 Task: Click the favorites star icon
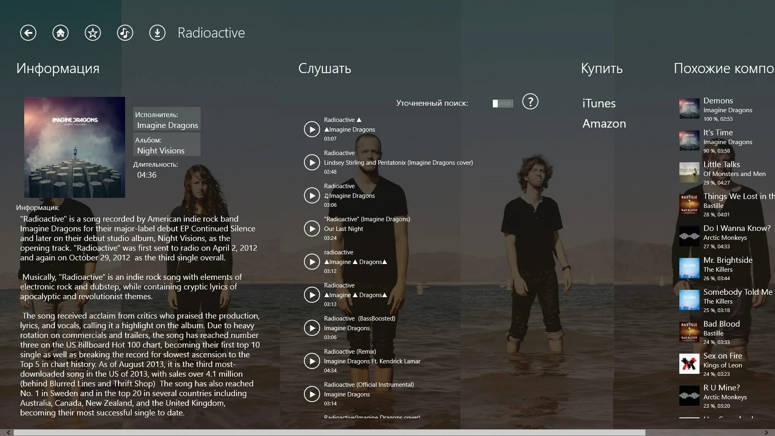click(x=92, y=33)
